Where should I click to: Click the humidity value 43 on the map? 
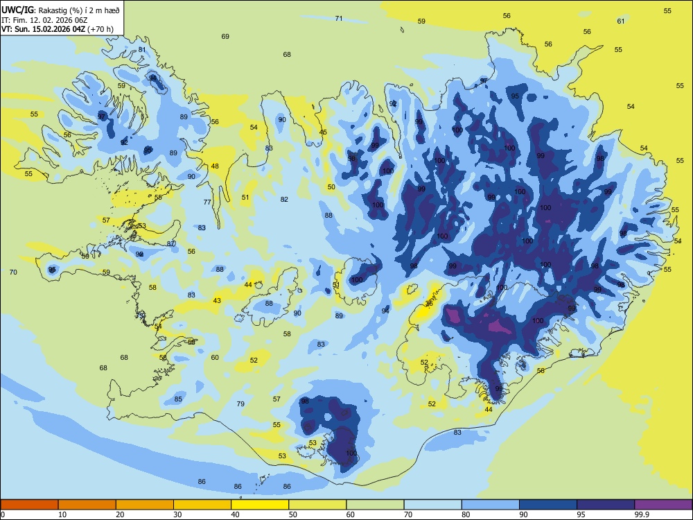(x=217, y=301)
